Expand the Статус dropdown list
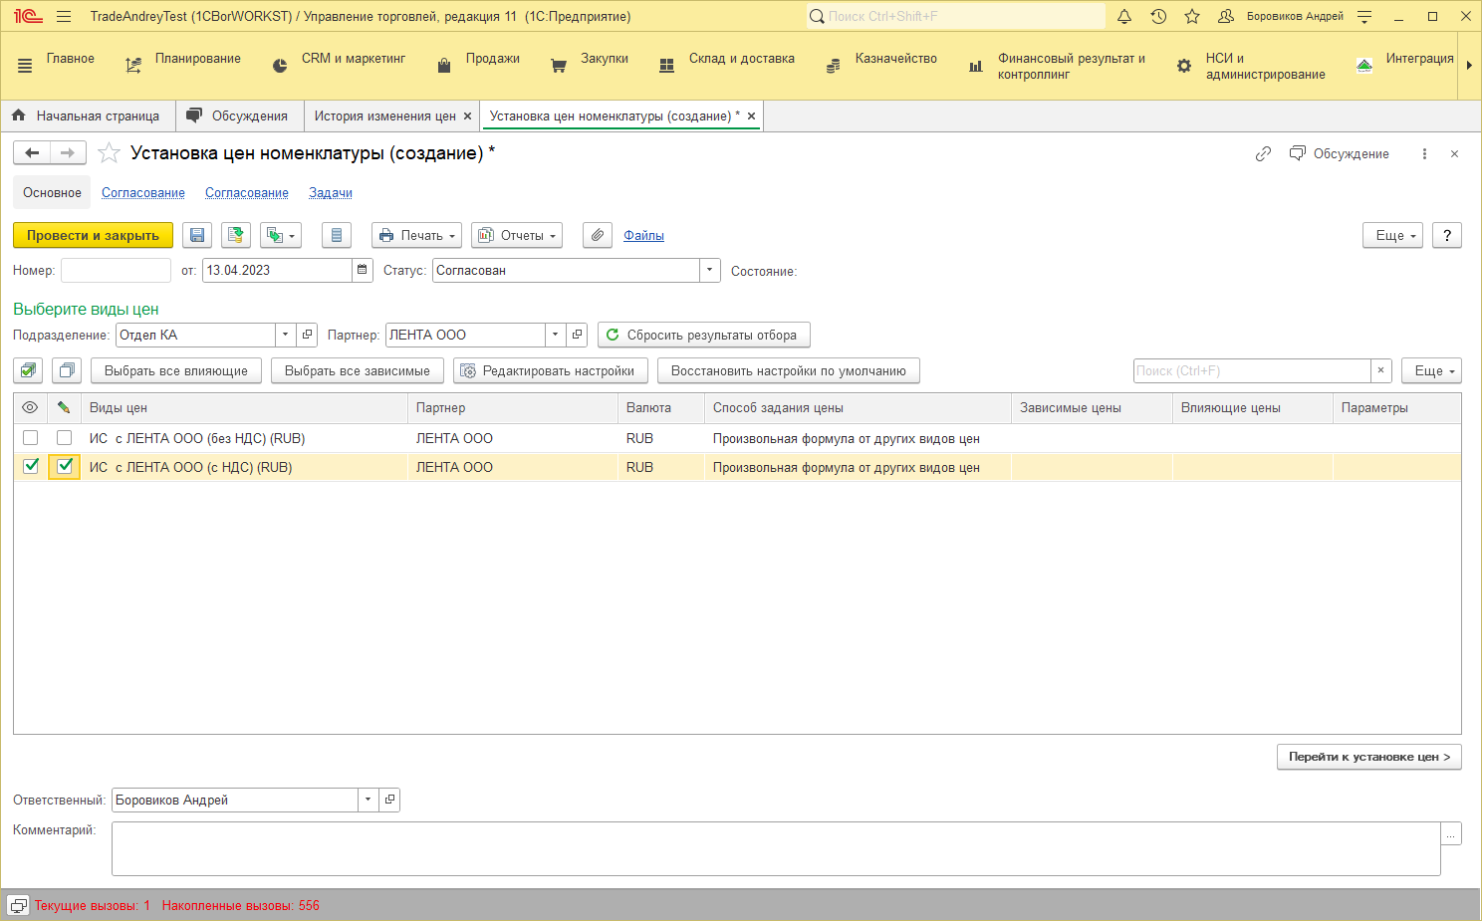 (709, 270)
